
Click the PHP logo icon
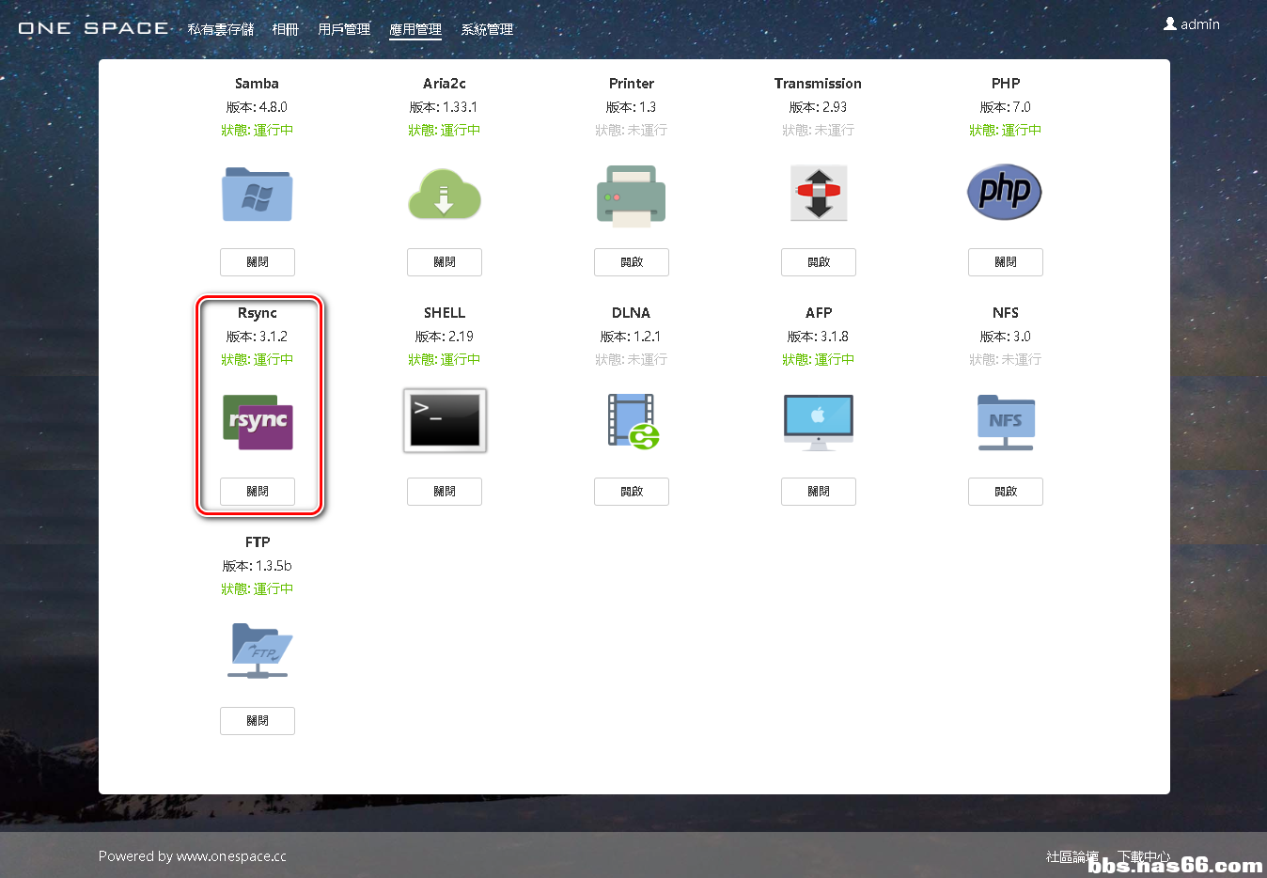tap(1005, 193)
